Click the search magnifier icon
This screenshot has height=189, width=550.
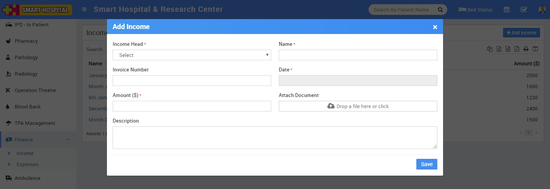click(440, 10)
